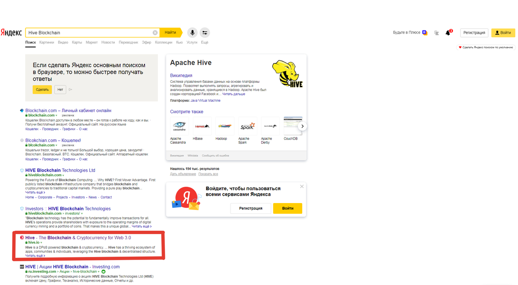This screenshot has width=518, height=285.
Task: Click the yellow Найти search button
Action: tap(171, 33)
